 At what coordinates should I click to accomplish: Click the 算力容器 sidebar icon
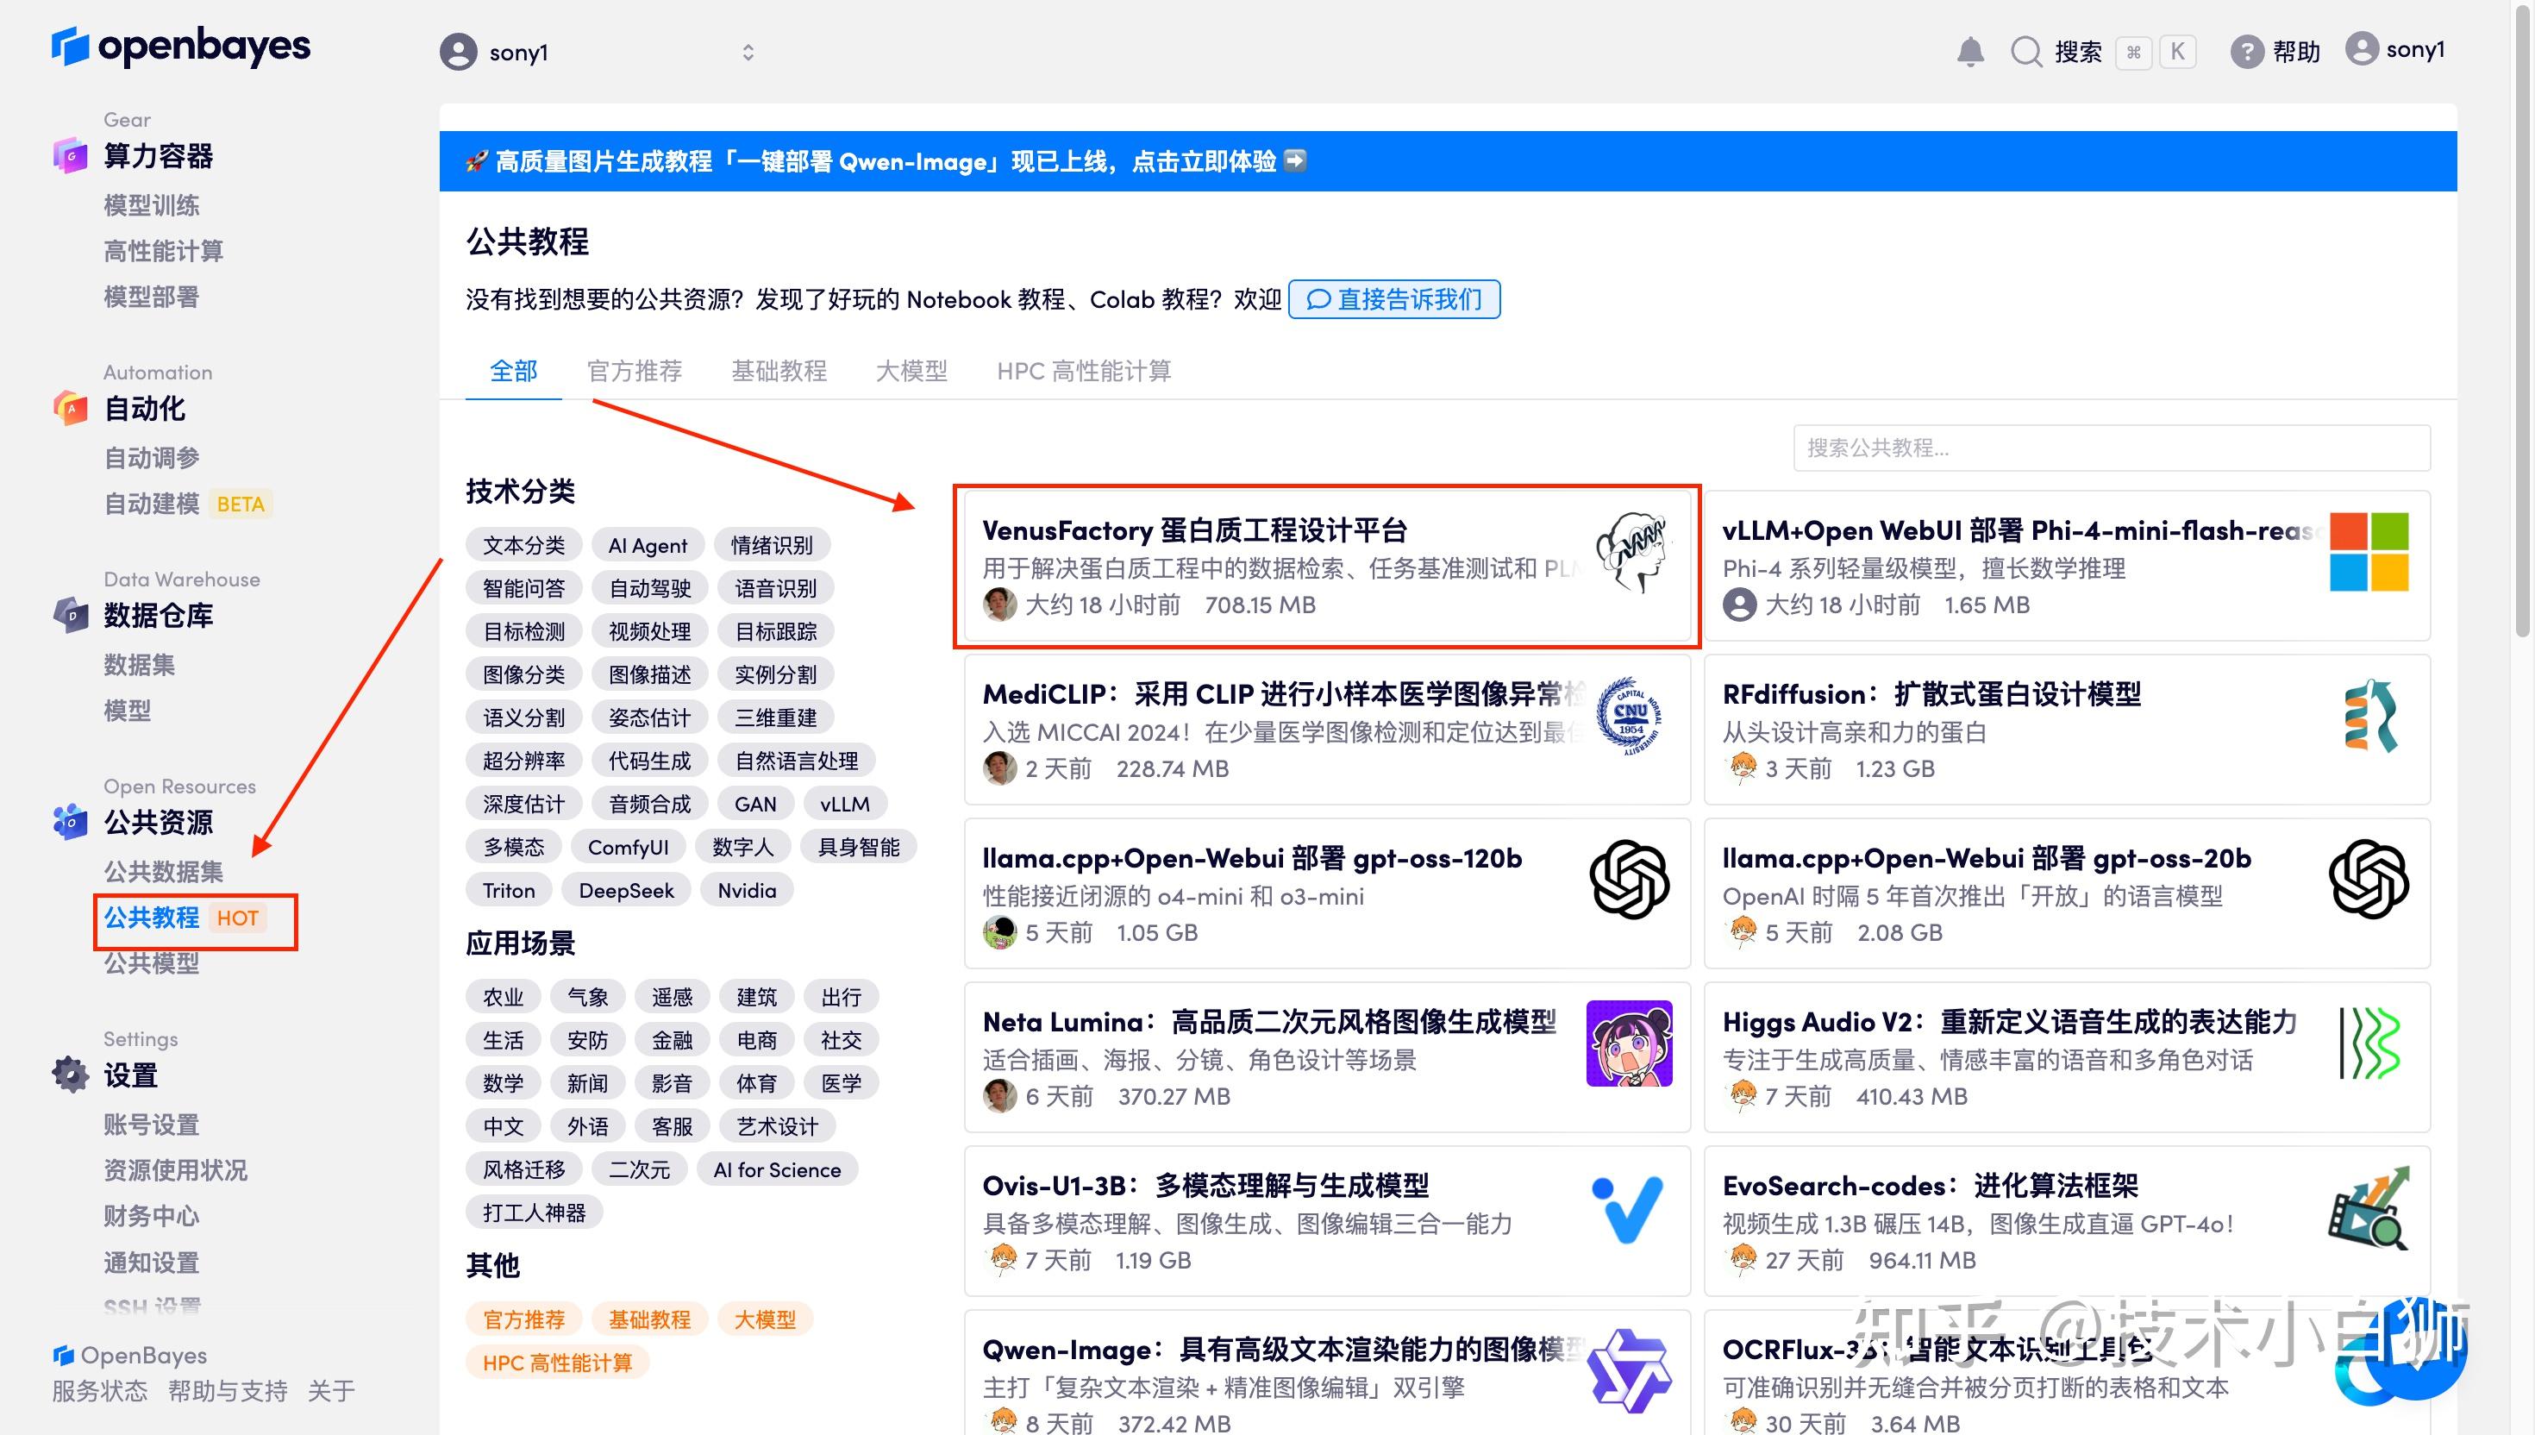click(x=69, y=156)
